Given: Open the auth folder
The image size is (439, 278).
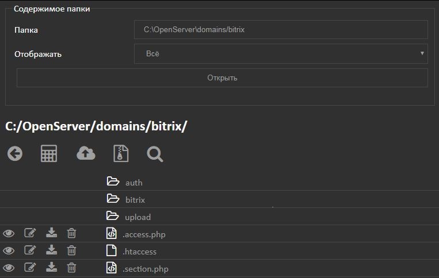Looking at the screenshot, I should (134, 183).
